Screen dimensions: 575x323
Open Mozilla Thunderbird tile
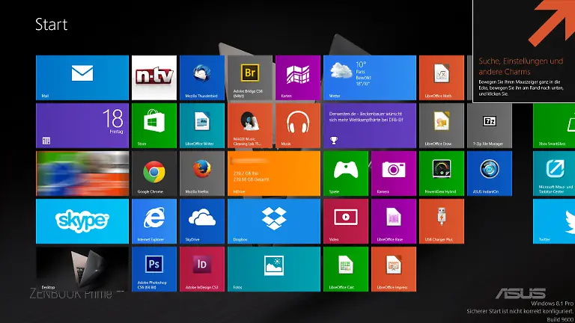201,77
